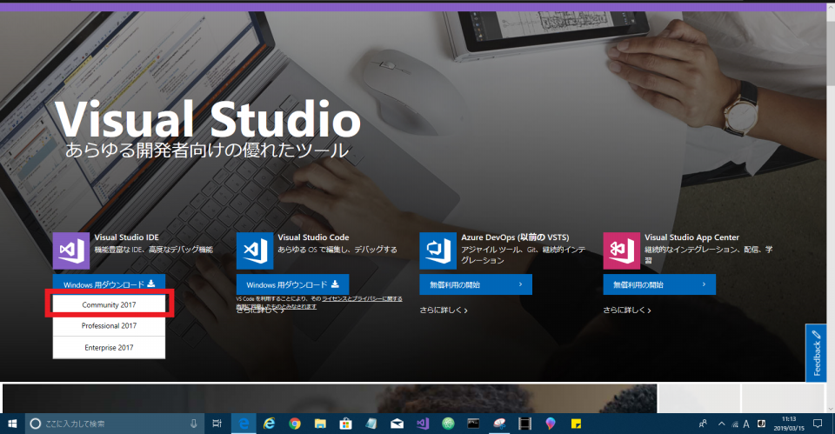Image resolution: width=835 pixels, height=434 pixels.
Task: Click the Visual Studio IDE heading text
Action: click(126, 237)
